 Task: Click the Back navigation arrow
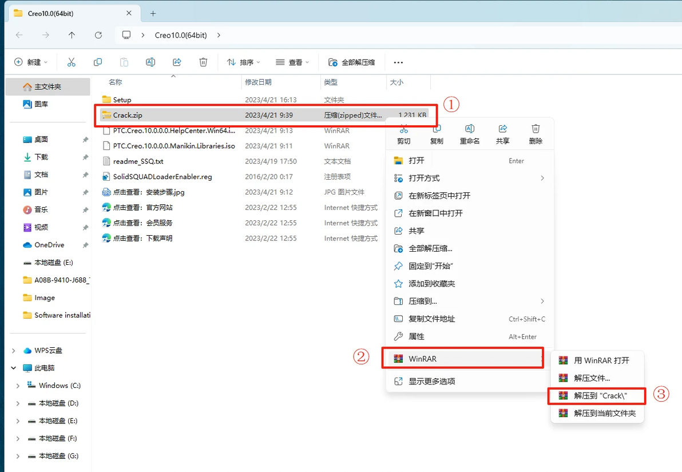click(x=19, y=35)
